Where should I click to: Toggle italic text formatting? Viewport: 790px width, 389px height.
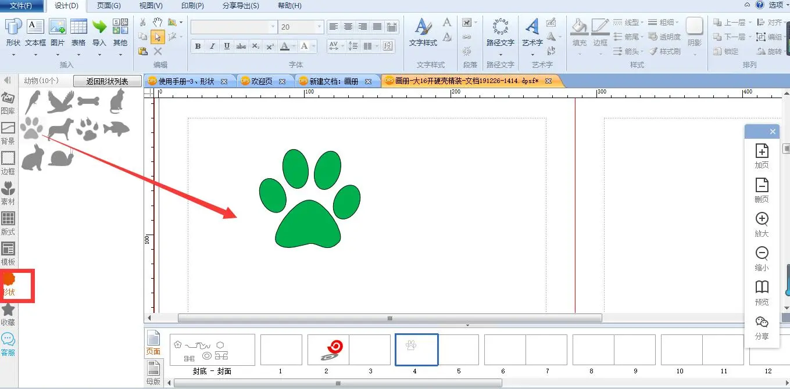tap(212, 46)
